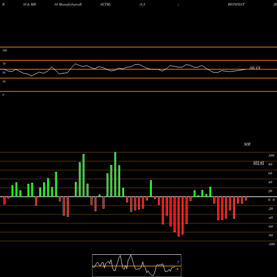Screen dimensions: 277x277
Task: Click the '-100' label on MR axis
Action: point(271,244)
